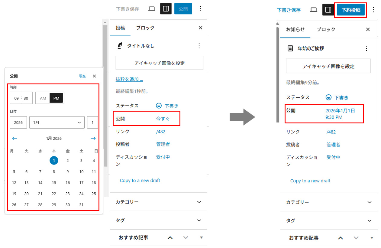Screen dimensions: 381x248
Task: Click the draft status icon beside 下書き in left panel
Action: tap(159, 106)
